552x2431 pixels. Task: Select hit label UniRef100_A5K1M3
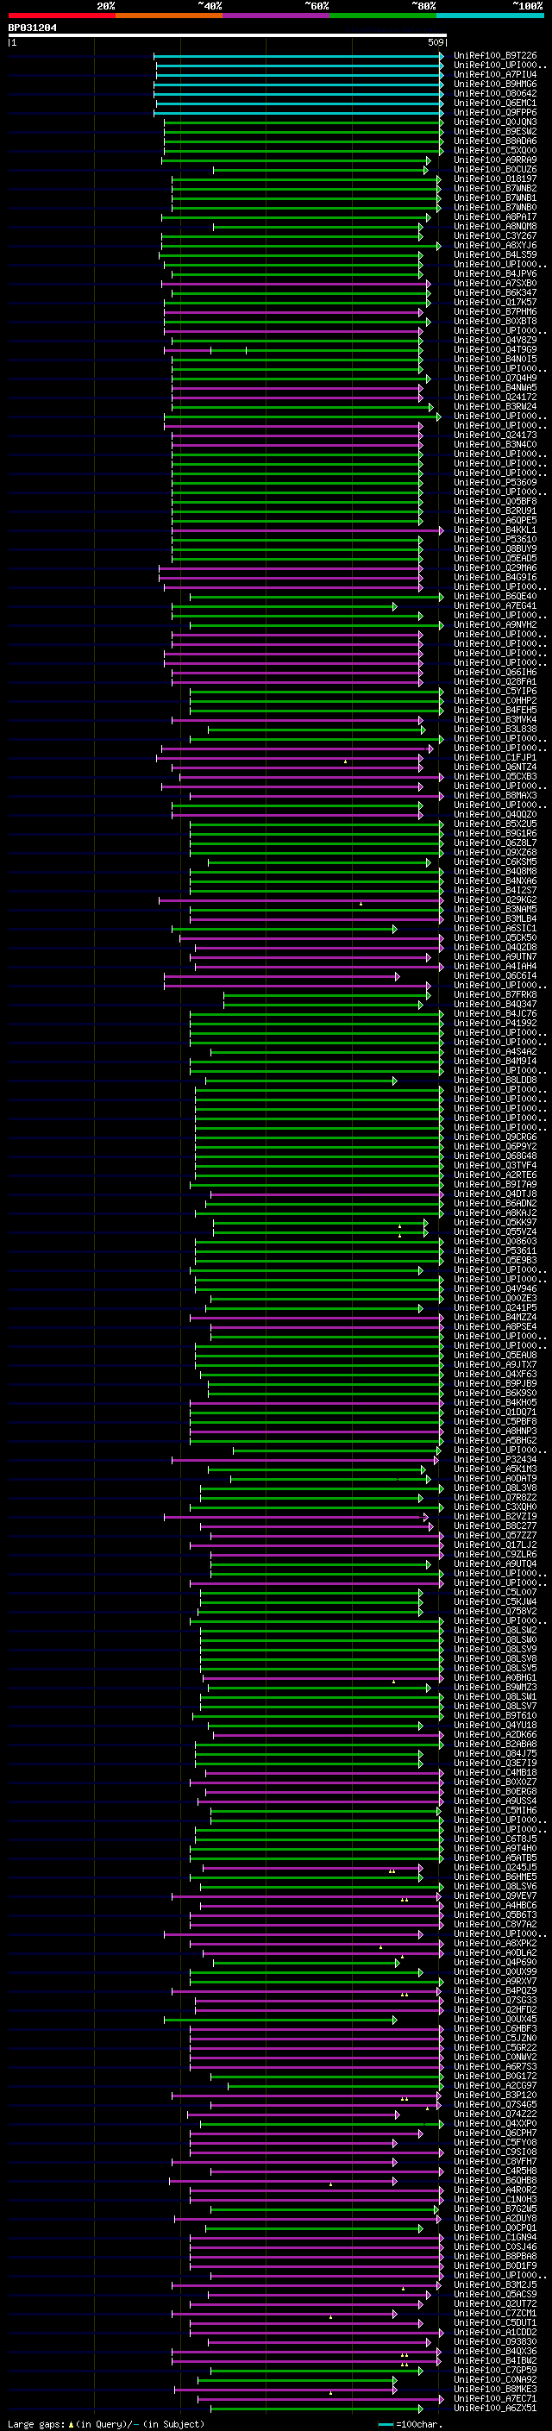pyautogui.click(x=495, y=1469)
